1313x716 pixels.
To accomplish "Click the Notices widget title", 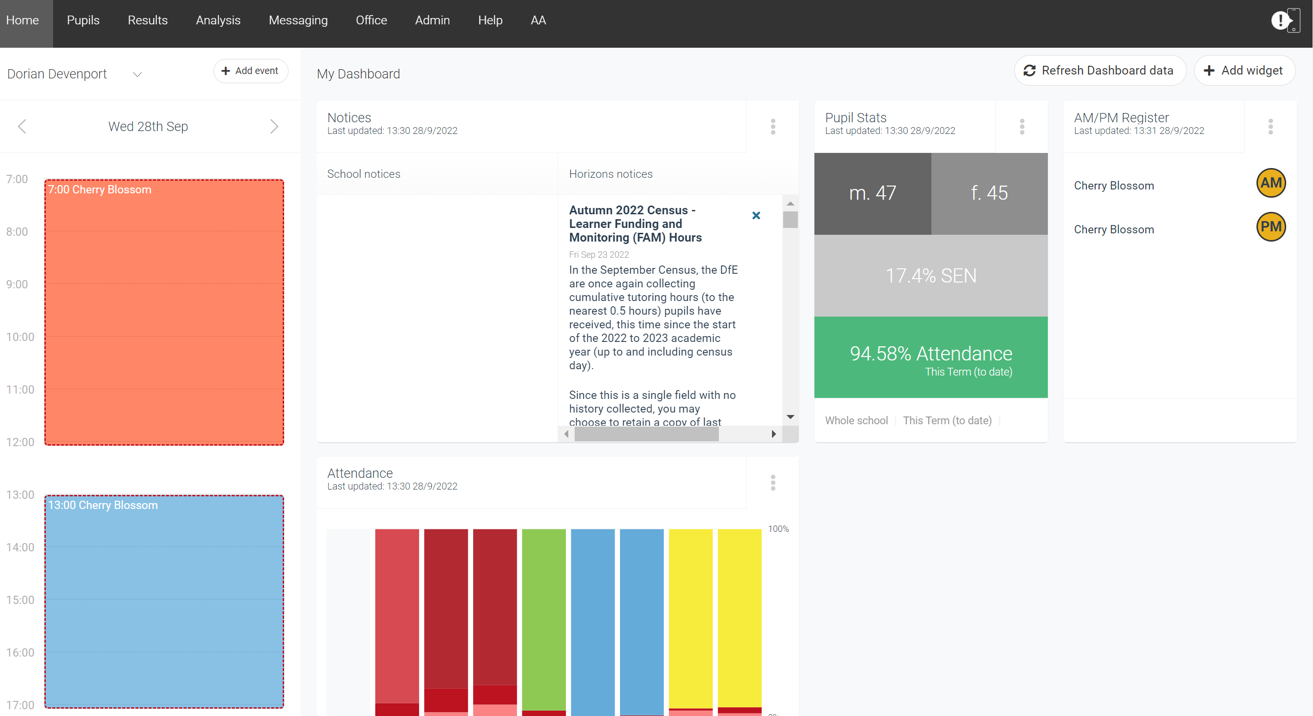I will tap(349, 118).
